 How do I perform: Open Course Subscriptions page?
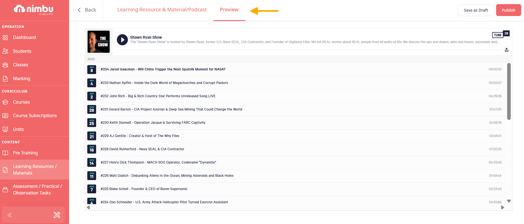[35, 116]
